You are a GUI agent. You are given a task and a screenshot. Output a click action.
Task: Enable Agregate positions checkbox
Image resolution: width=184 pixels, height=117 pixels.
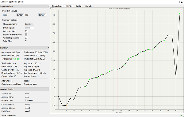[26, 38]
